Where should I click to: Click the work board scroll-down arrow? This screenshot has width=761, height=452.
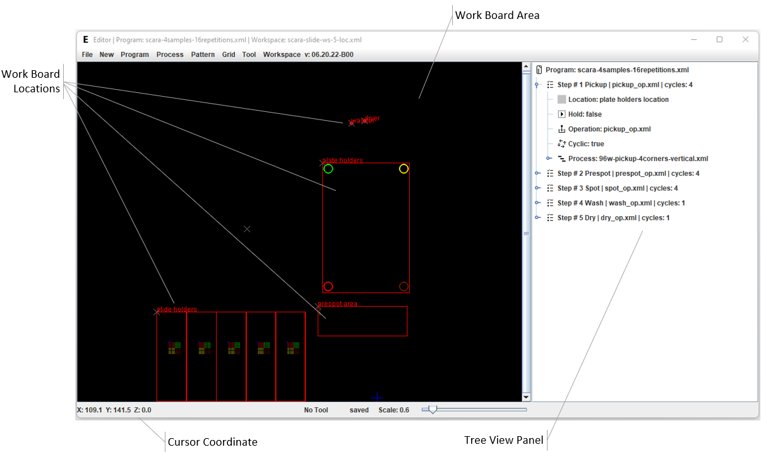click(526, 397)
